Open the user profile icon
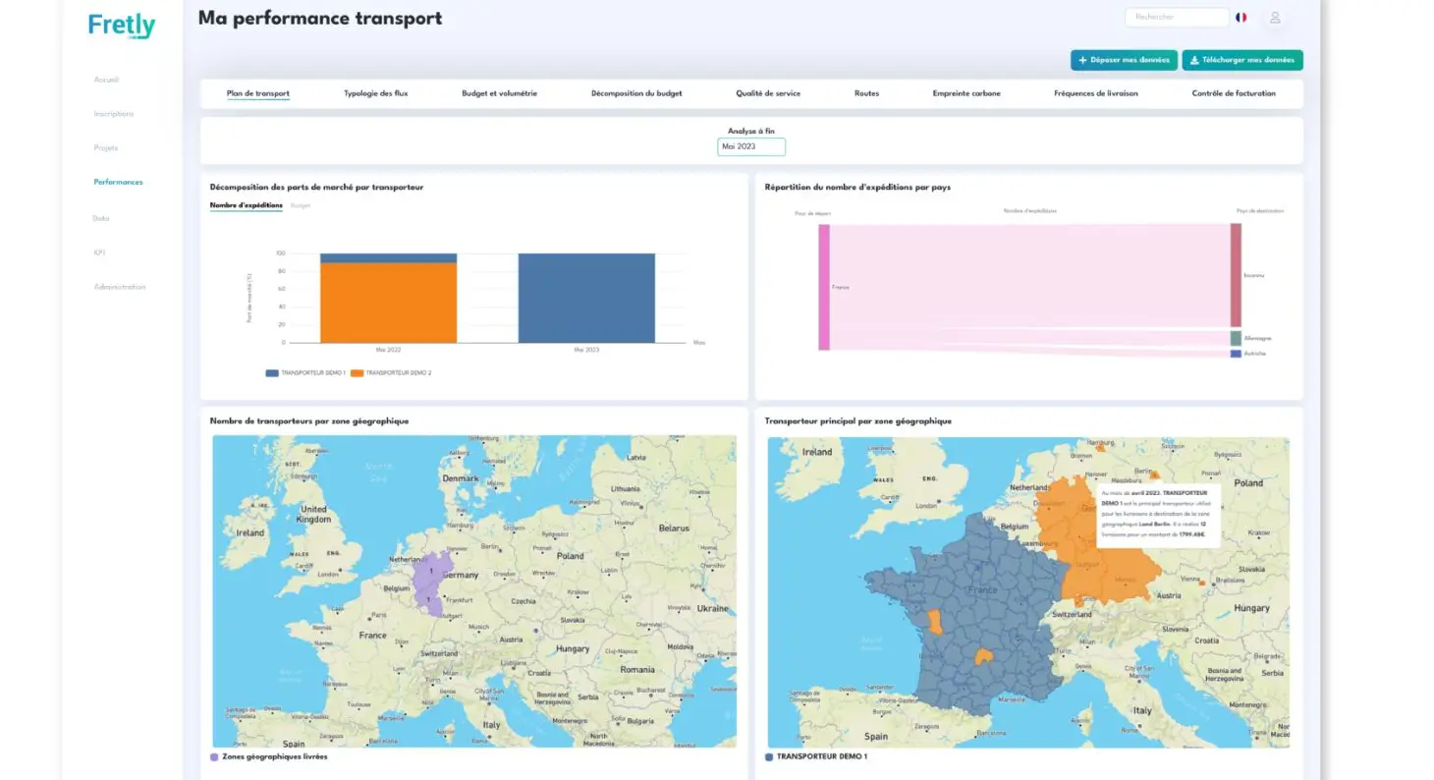The image size is (1434, 780). coord(1275,18)
